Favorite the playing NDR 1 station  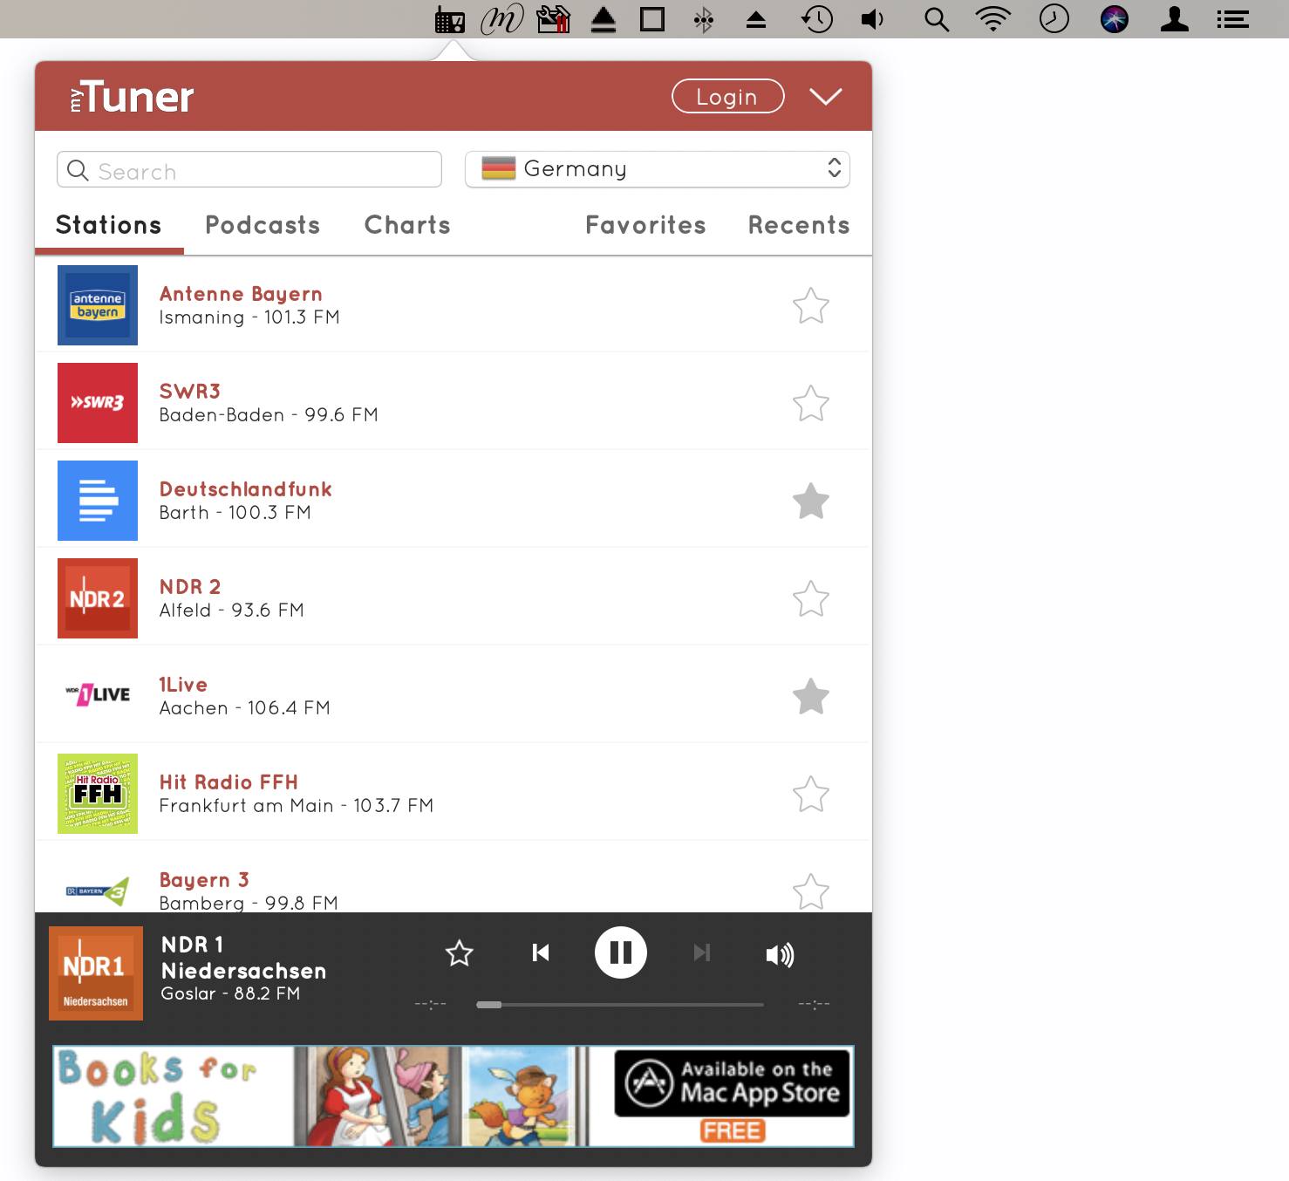coord(460,953)
